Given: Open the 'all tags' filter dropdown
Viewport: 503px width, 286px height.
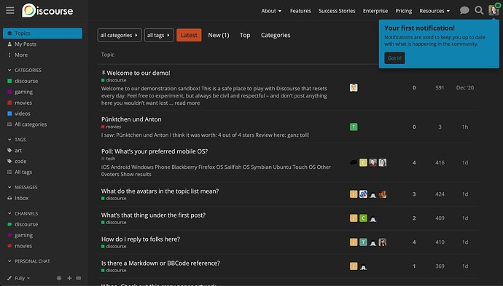Looking at the screenshot, I should (x=159, y=35).
